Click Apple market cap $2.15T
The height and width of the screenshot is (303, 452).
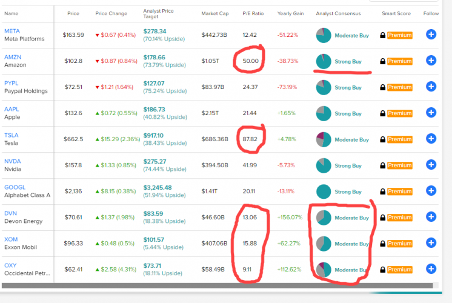(x=210, y=113)
